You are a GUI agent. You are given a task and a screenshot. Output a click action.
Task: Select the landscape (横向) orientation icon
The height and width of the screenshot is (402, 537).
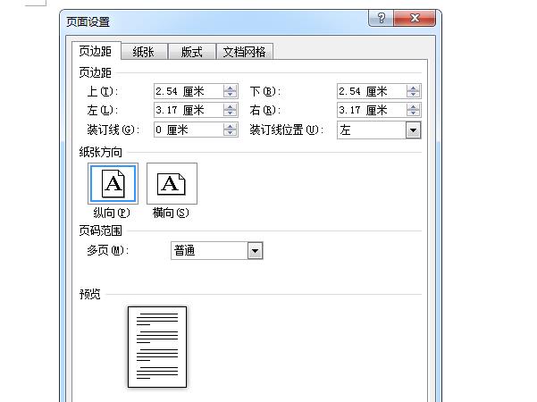[x=172, y=184]
